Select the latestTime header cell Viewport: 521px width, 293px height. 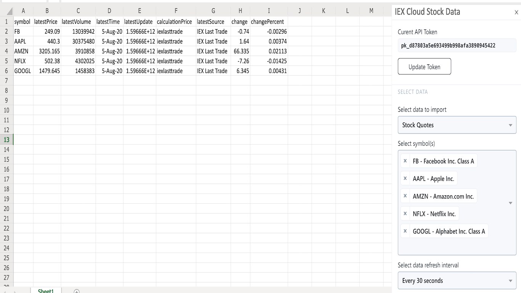tap(109, 22)
